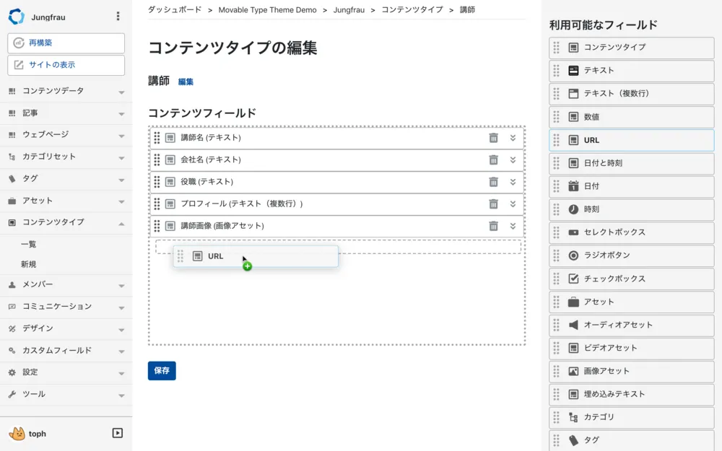Image resolution: width=722 pixels, height=451 pixels.
Task: Open the three-dot kebab menu beside Jungfrau
Action: [118, 16]
